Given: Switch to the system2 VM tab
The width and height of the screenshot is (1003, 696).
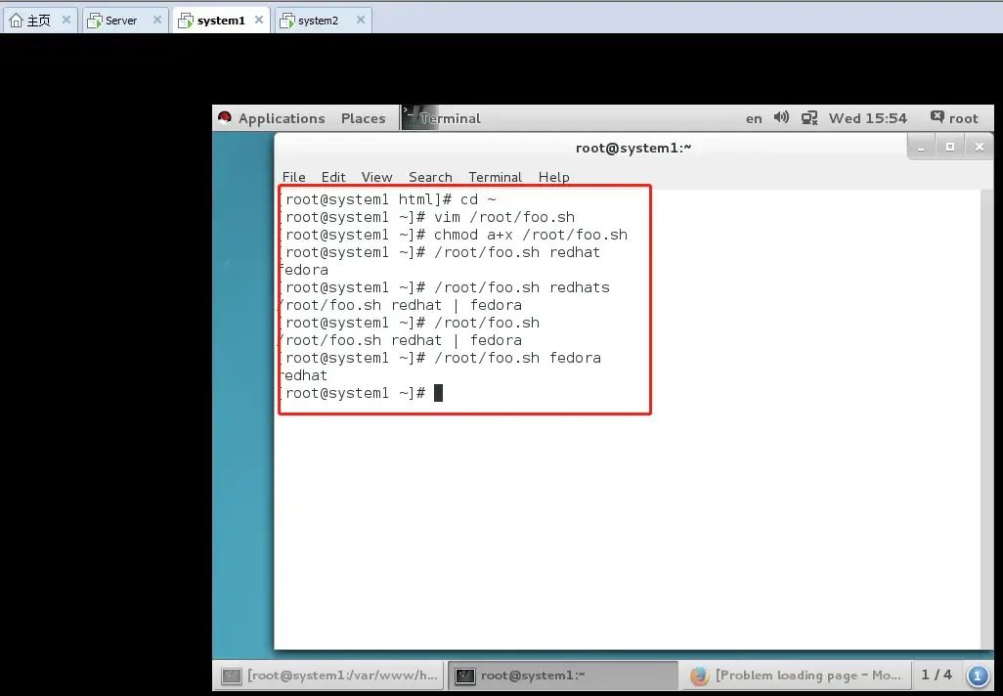Looking at the screenshot, I should click(x=323, y=21).
